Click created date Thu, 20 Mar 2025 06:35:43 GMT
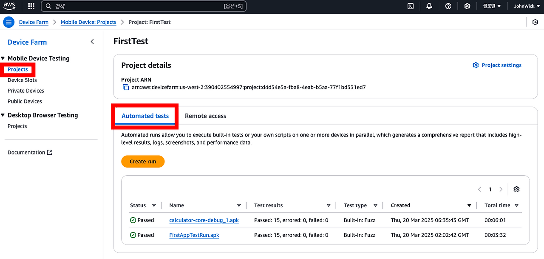The image size is (544, 259). tap(430, 220)
